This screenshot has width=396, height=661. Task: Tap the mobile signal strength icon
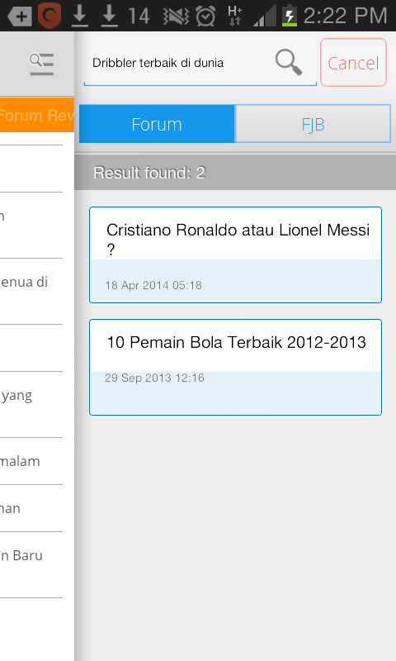point(265,16)
